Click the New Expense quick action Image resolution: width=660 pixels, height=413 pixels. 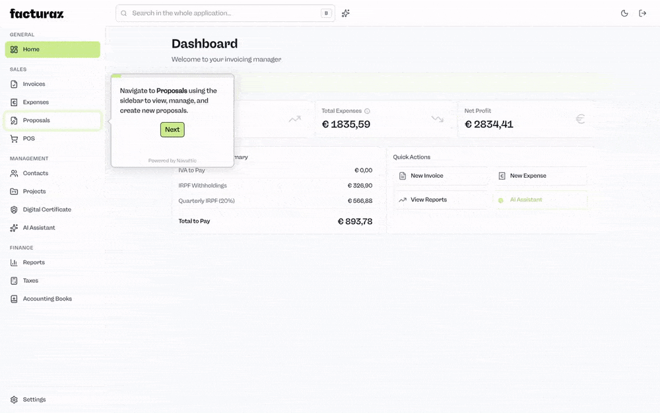[541, 176]
